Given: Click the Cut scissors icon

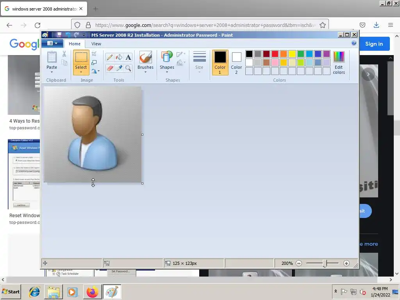Looking at the screenshot, I should tap(64, 54).
